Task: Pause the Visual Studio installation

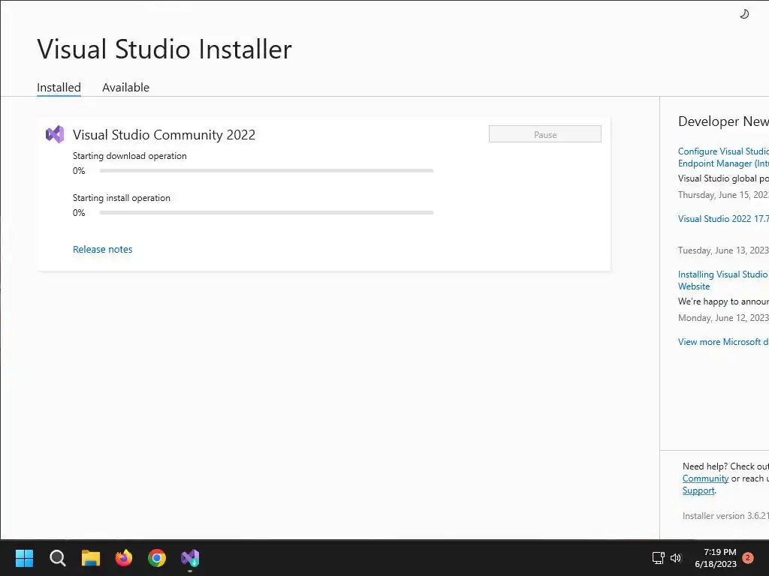Action: pyautogui.click(x=545, y=134)
